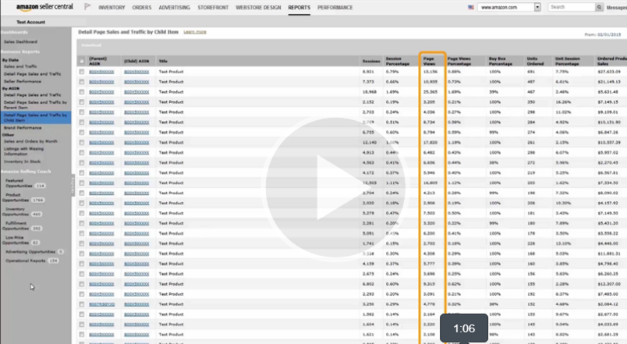The width and height of the screenshot is (627, 344).
Task: Open child ASIN link in the 7,373 sessions row
Action: 136,82
